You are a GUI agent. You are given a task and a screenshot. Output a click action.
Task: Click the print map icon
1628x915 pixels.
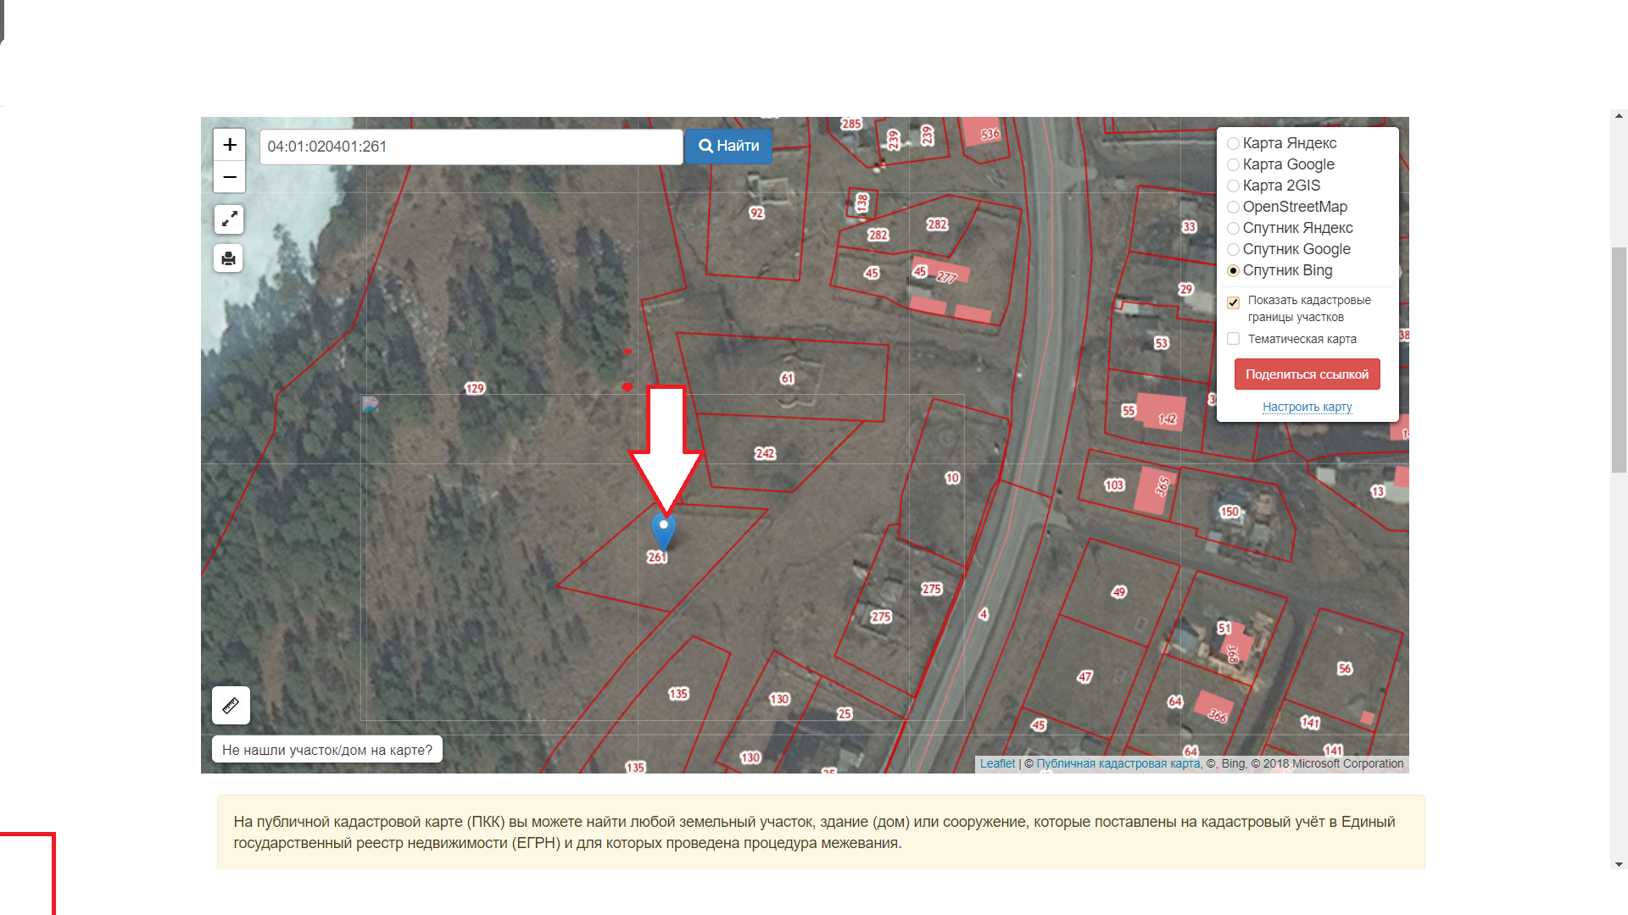click(229, 258)
